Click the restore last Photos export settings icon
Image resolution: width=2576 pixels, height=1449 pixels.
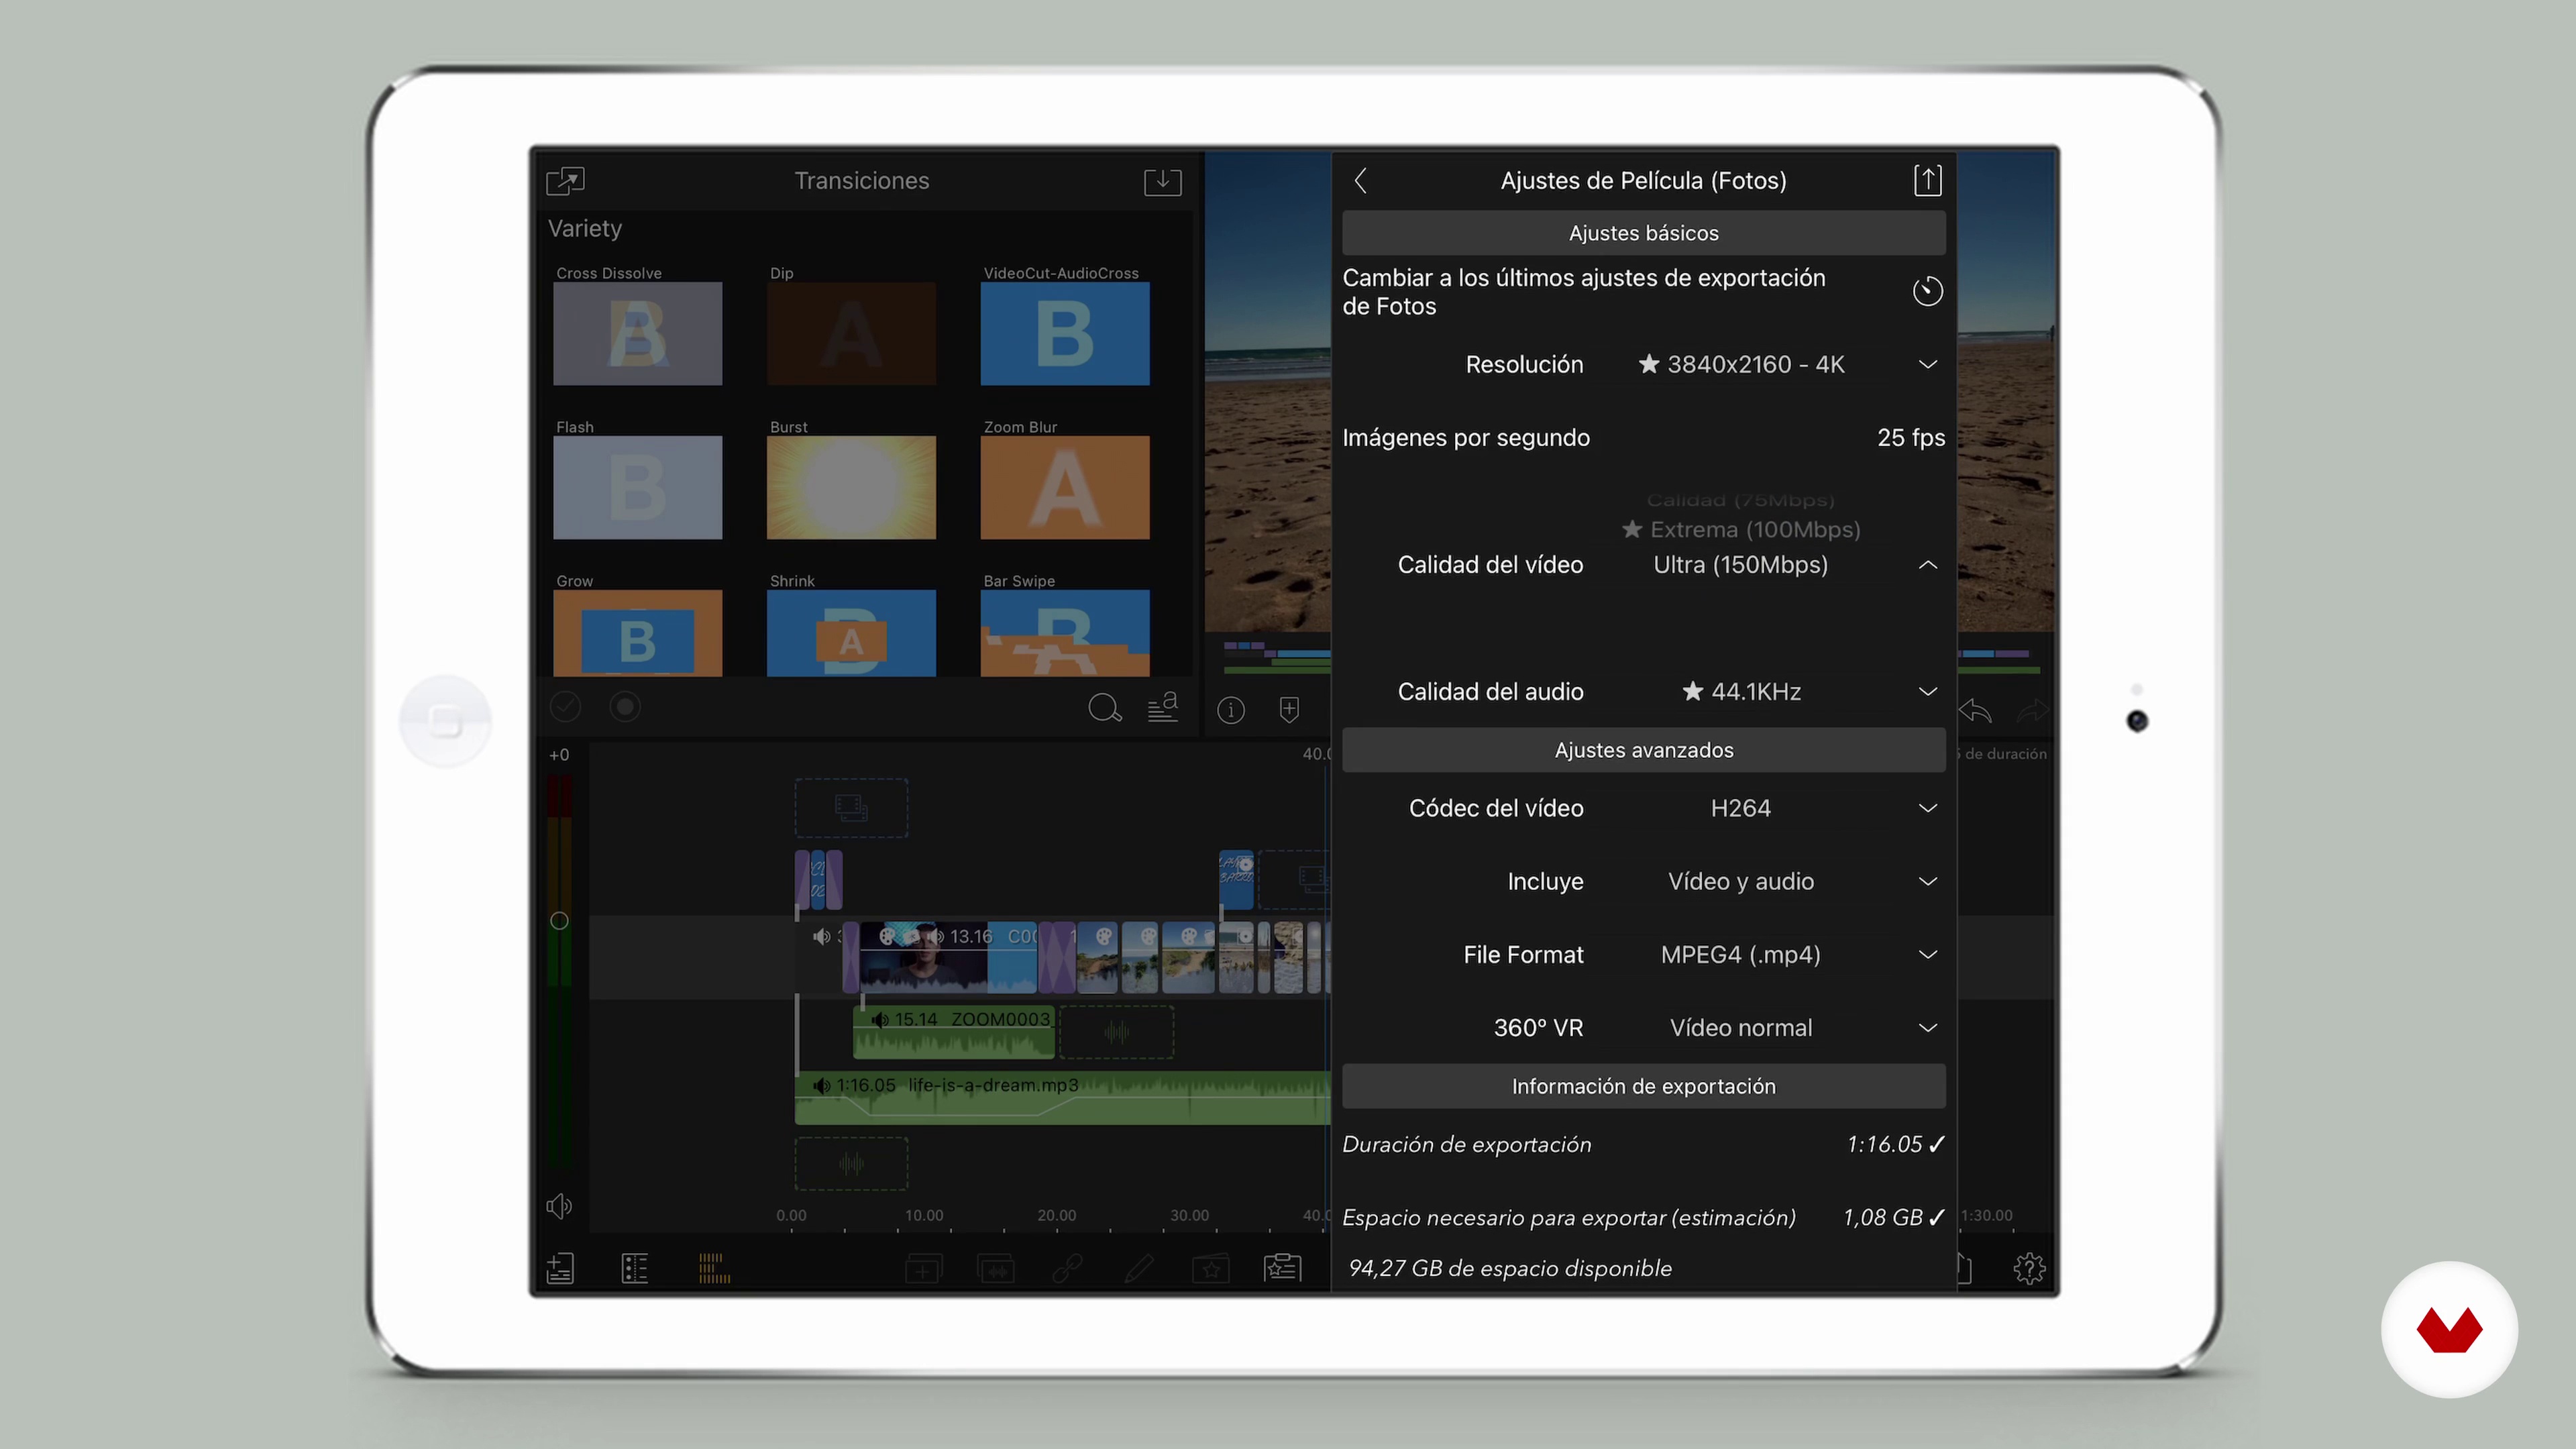pyautogui.click(x=1927, y=291)
